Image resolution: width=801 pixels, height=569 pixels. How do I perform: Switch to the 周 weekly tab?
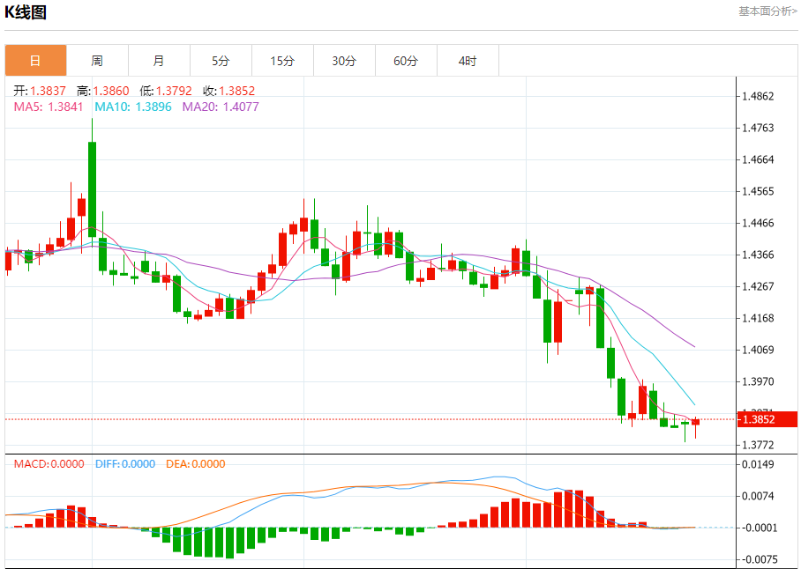[97, 61]
